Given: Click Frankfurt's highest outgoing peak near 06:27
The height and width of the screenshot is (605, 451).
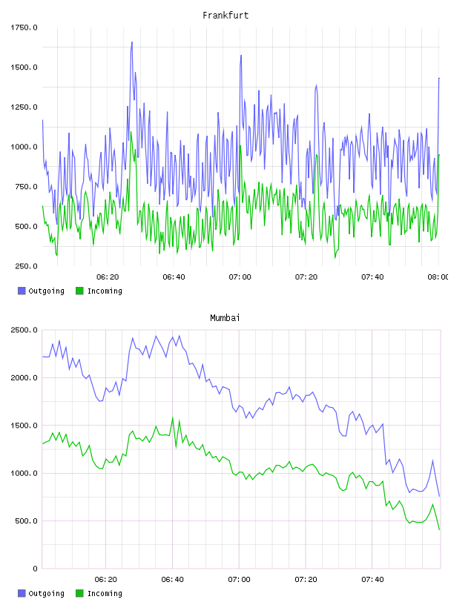Looking at the screenshot, I should point(132,43).
